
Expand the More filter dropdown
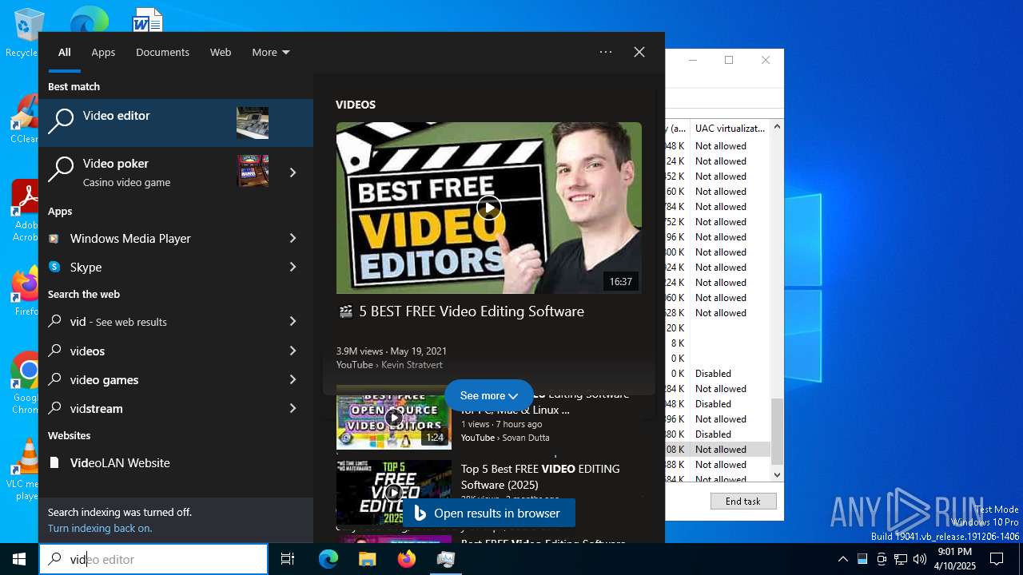tap(271, 52)
